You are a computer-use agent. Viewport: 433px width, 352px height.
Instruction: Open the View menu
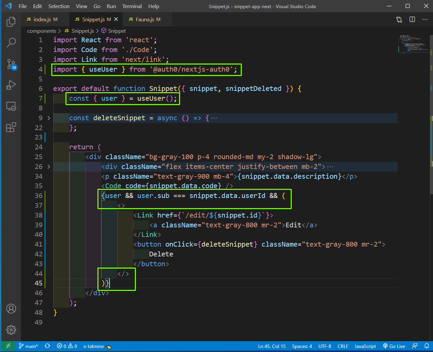pos(81,6)
